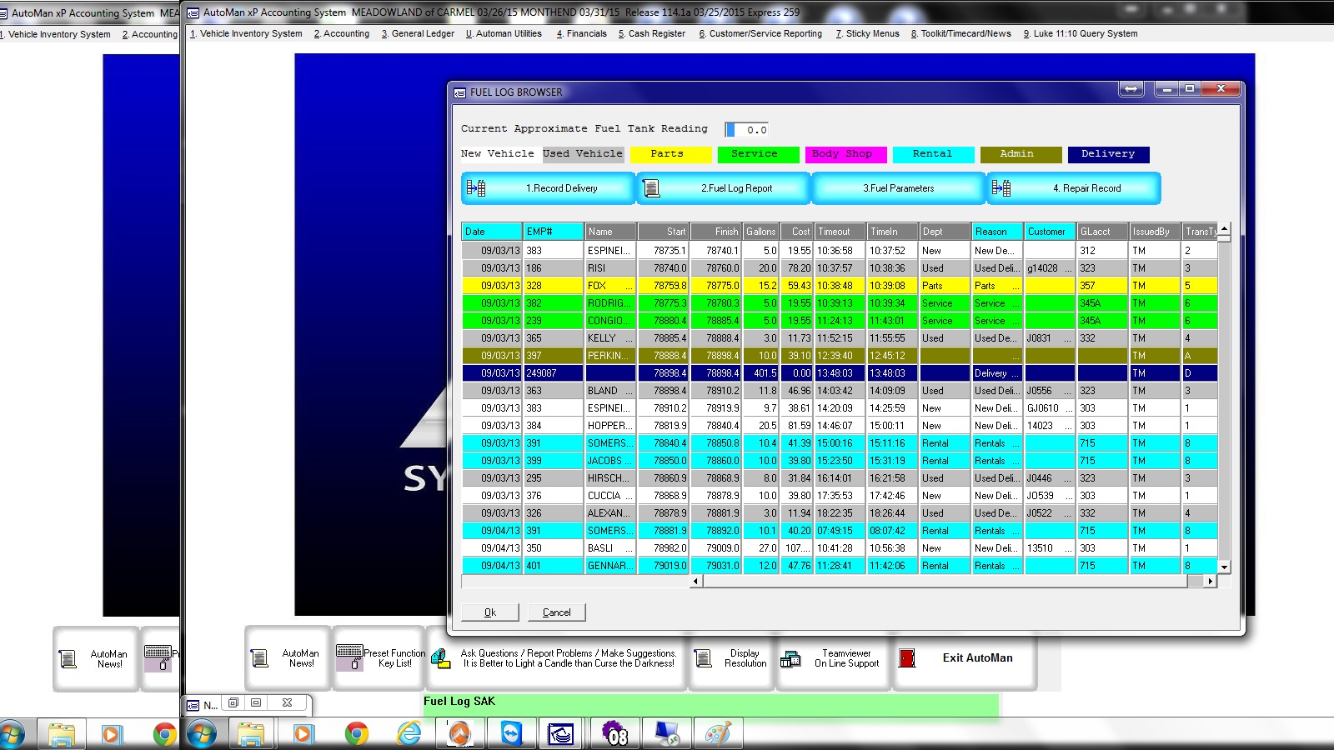
Task: Click the yellow Parts legend swatch
Action: pyautogui.click(x=670, y=154)
